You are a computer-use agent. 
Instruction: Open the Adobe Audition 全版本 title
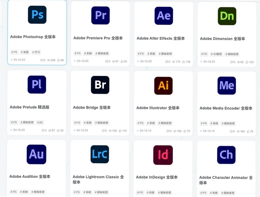pos(30,177)
